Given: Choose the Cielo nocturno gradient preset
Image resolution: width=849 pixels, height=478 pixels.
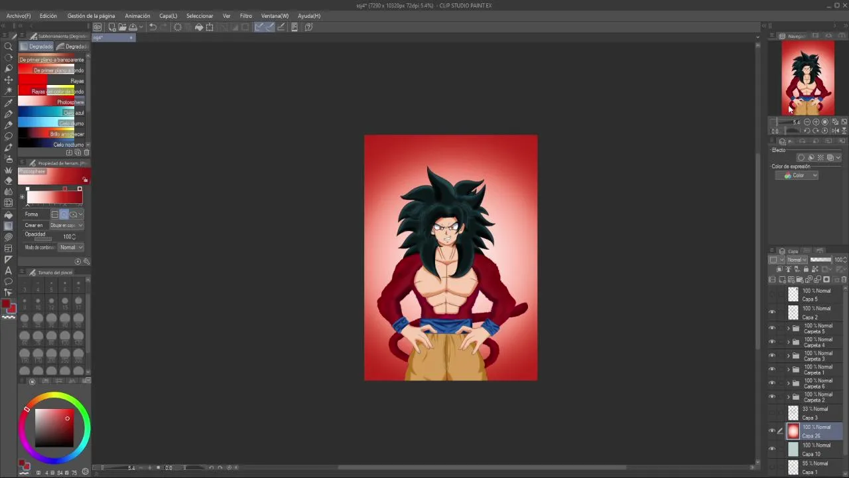Looking at the screenshot, I should click(51, 144).
